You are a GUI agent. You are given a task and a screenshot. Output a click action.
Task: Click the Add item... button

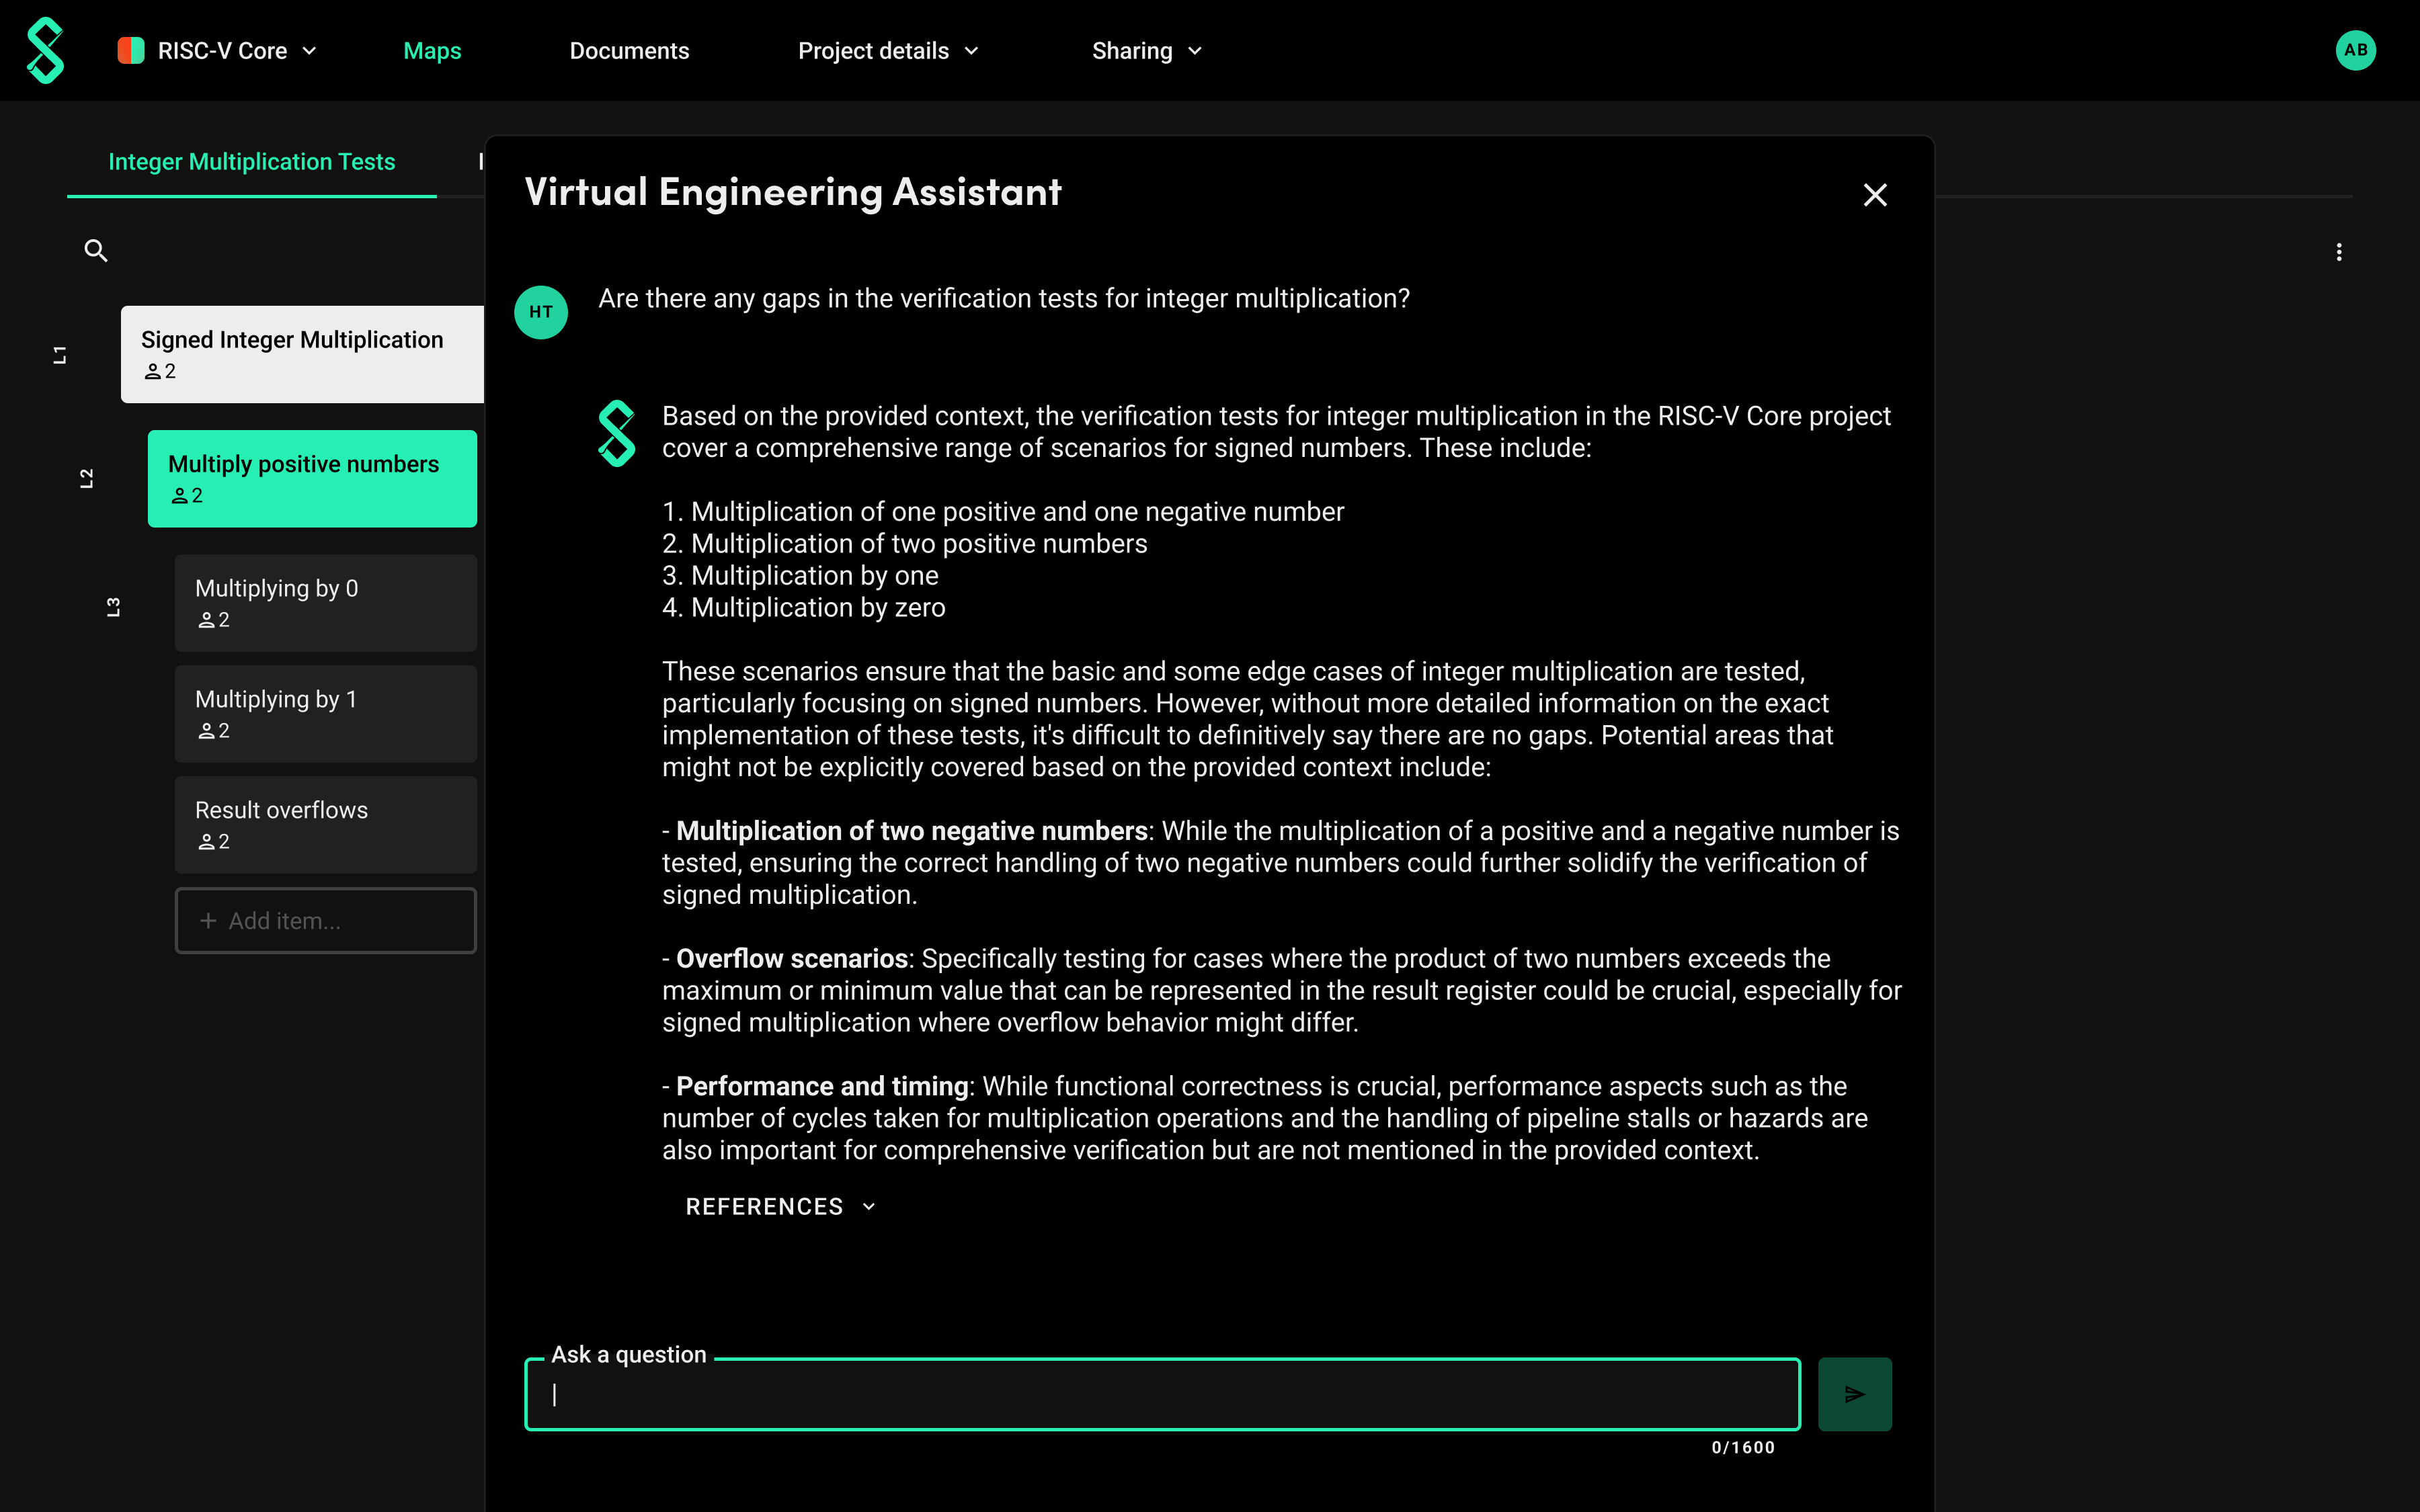[x=325, y=920]
